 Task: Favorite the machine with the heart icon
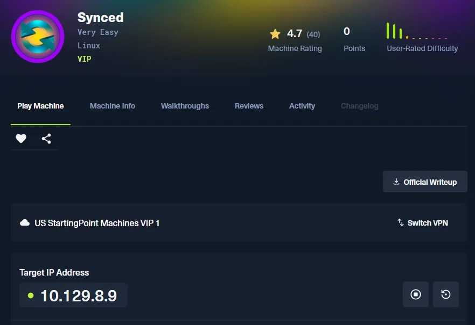coord(21,139)
